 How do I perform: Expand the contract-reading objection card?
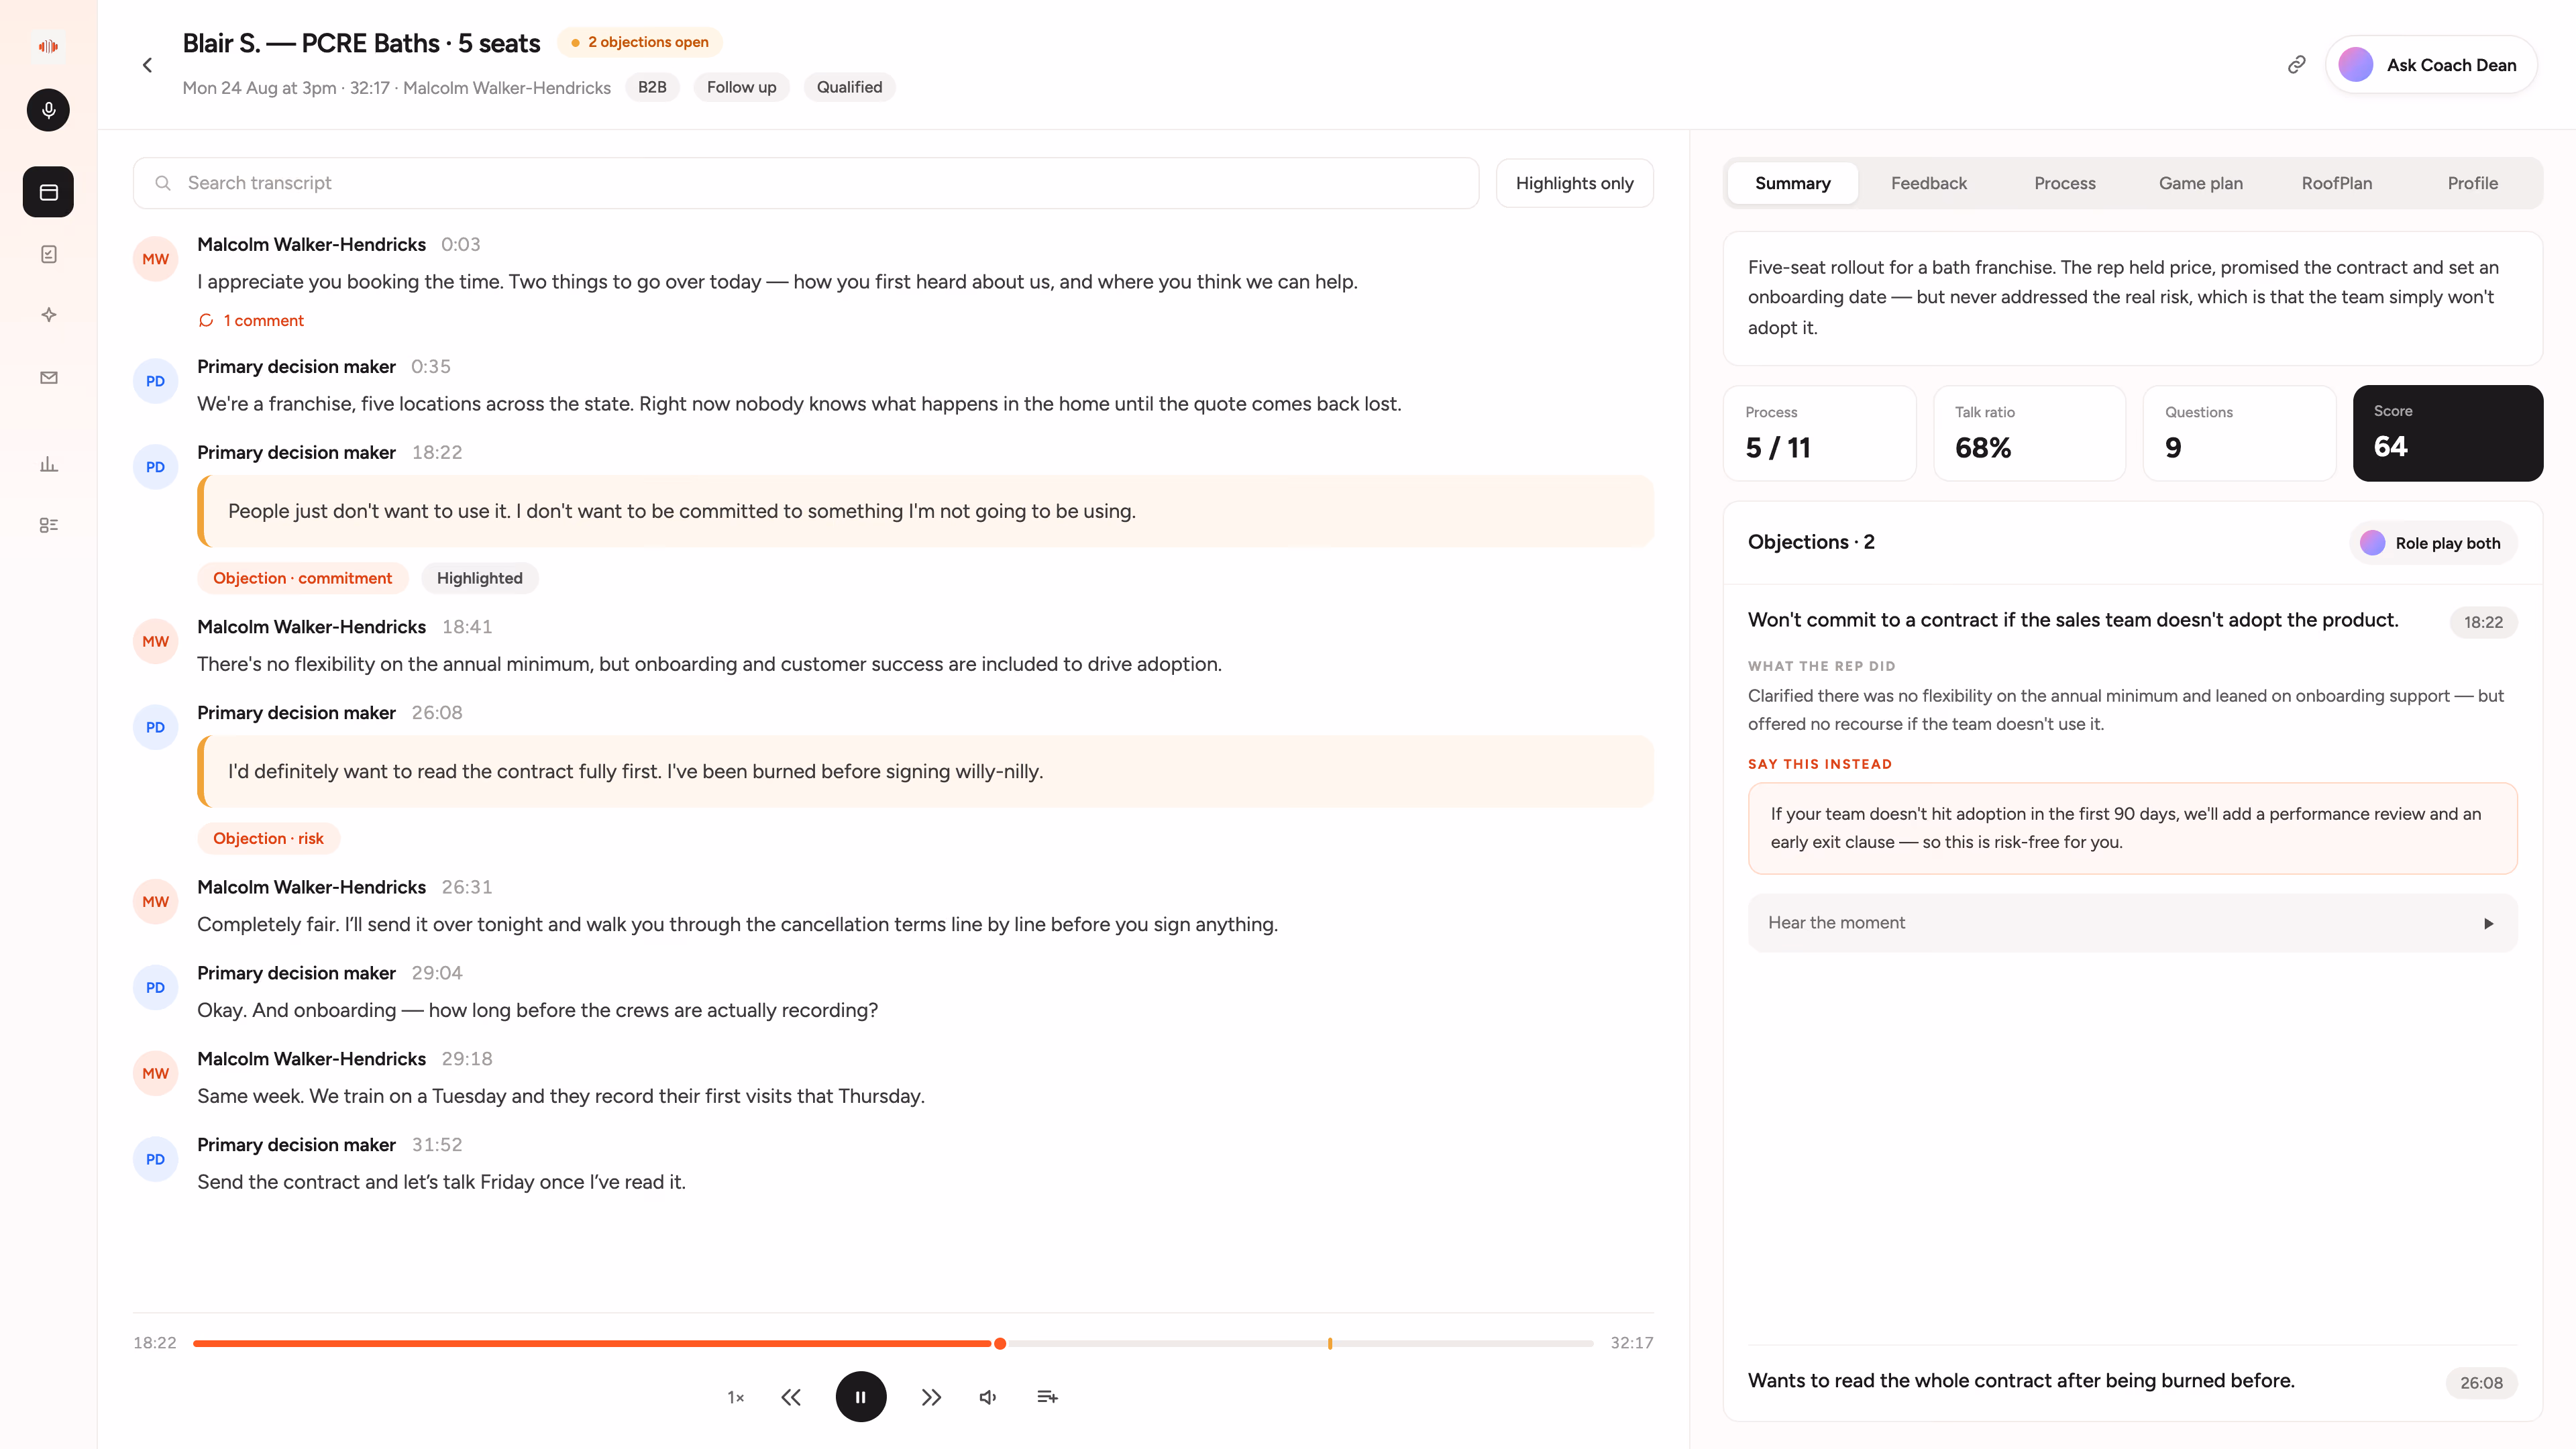2132,1382
